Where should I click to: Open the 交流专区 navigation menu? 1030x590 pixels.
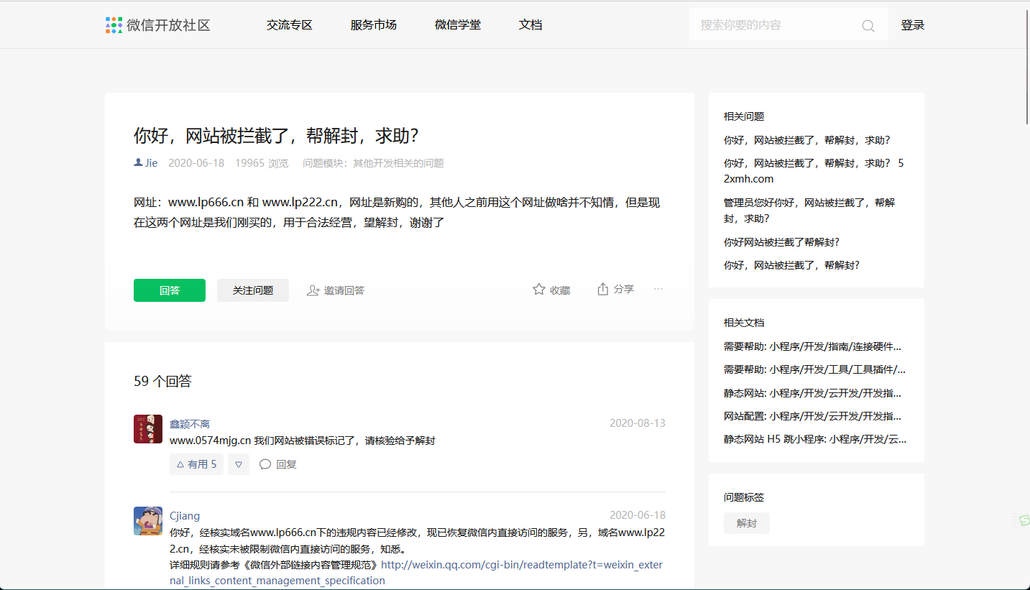(x=290, y=25)
